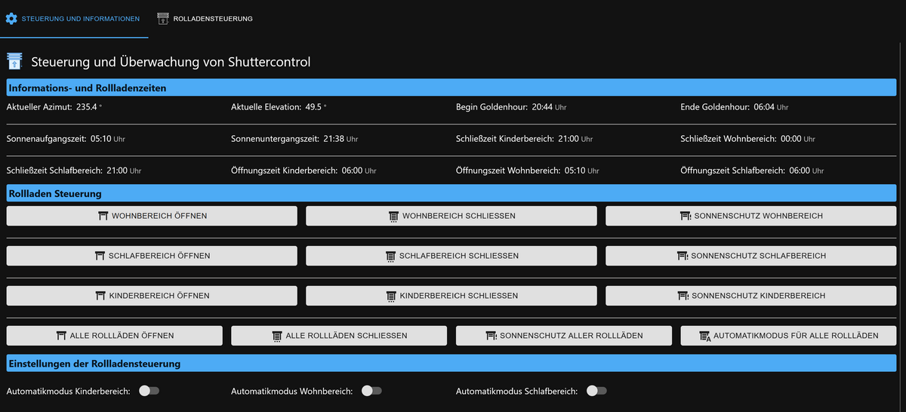
Task: Click the Automatikmodus Schlafbereich label
Action: [x=517, y=391]
